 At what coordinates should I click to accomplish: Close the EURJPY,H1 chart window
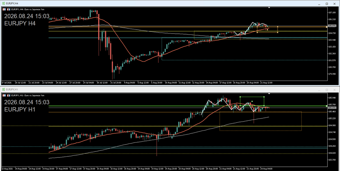[x=334, y=89]
